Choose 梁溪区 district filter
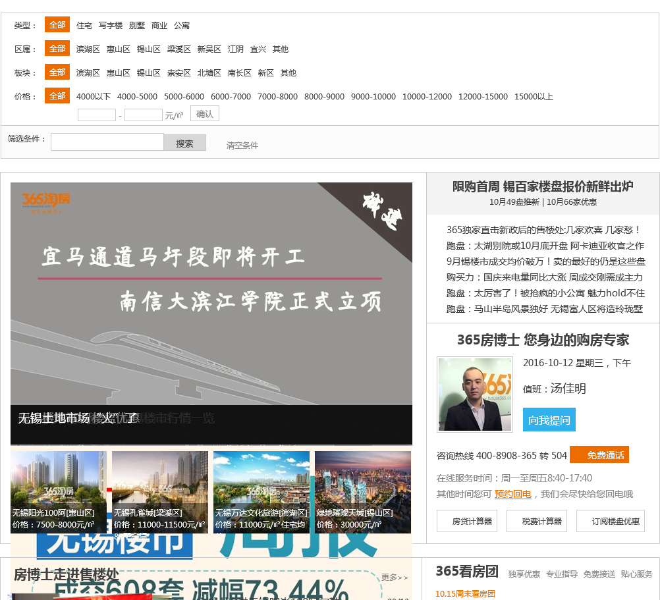Image resolution: width=660 pixels, height=600 pixels. coord(179,49)
